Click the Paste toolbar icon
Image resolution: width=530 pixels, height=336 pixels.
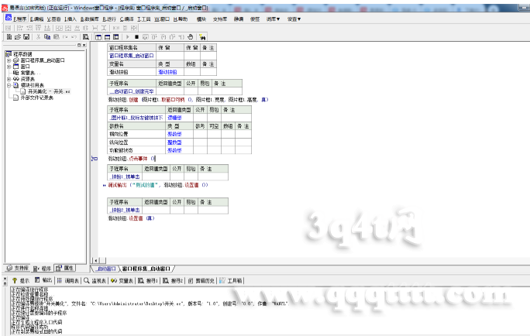click(x=57, y=37)
